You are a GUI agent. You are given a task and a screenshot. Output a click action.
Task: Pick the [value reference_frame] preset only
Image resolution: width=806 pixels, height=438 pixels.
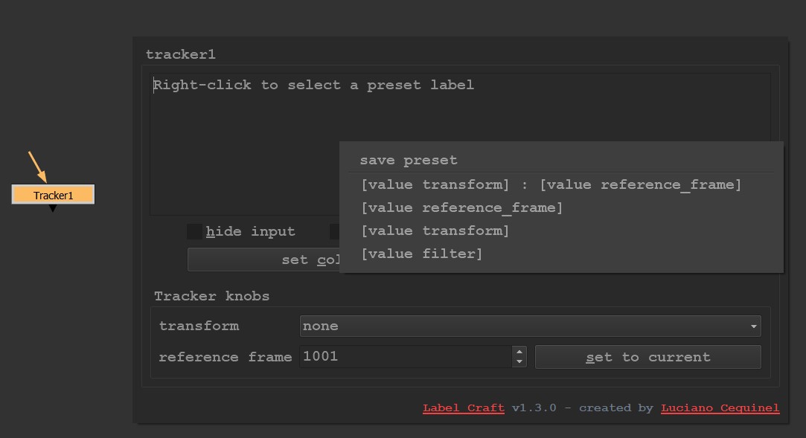coord(461,207)
